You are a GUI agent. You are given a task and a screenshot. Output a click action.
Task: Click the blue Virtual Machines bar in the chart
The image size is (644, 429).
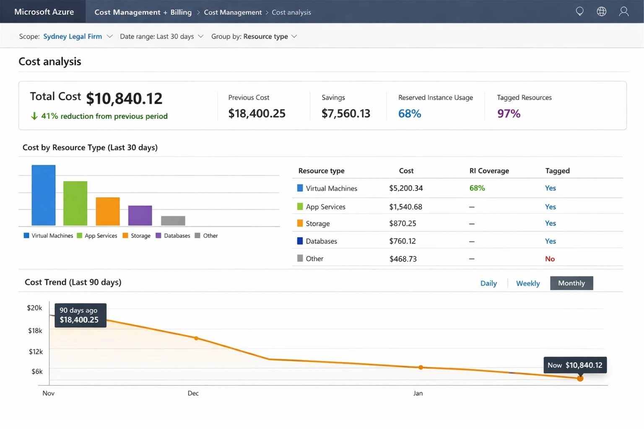43,195
